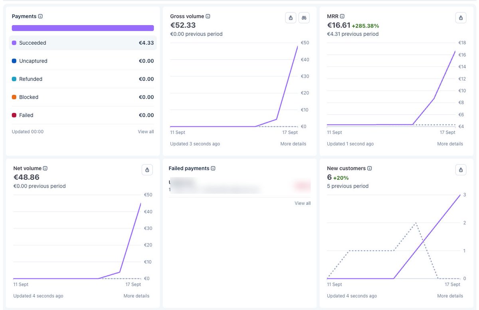Click the info icon beside Gross volume
Image resolution: width=479 pixels, height=310 pixels.
208,16
